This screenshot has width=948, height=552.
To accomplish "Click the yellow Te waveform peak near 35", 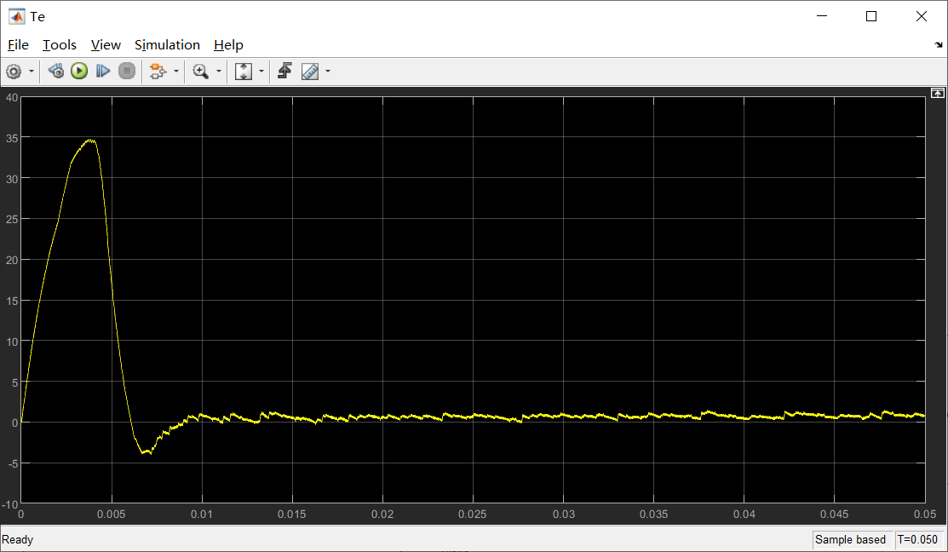I will click(90, 141).
